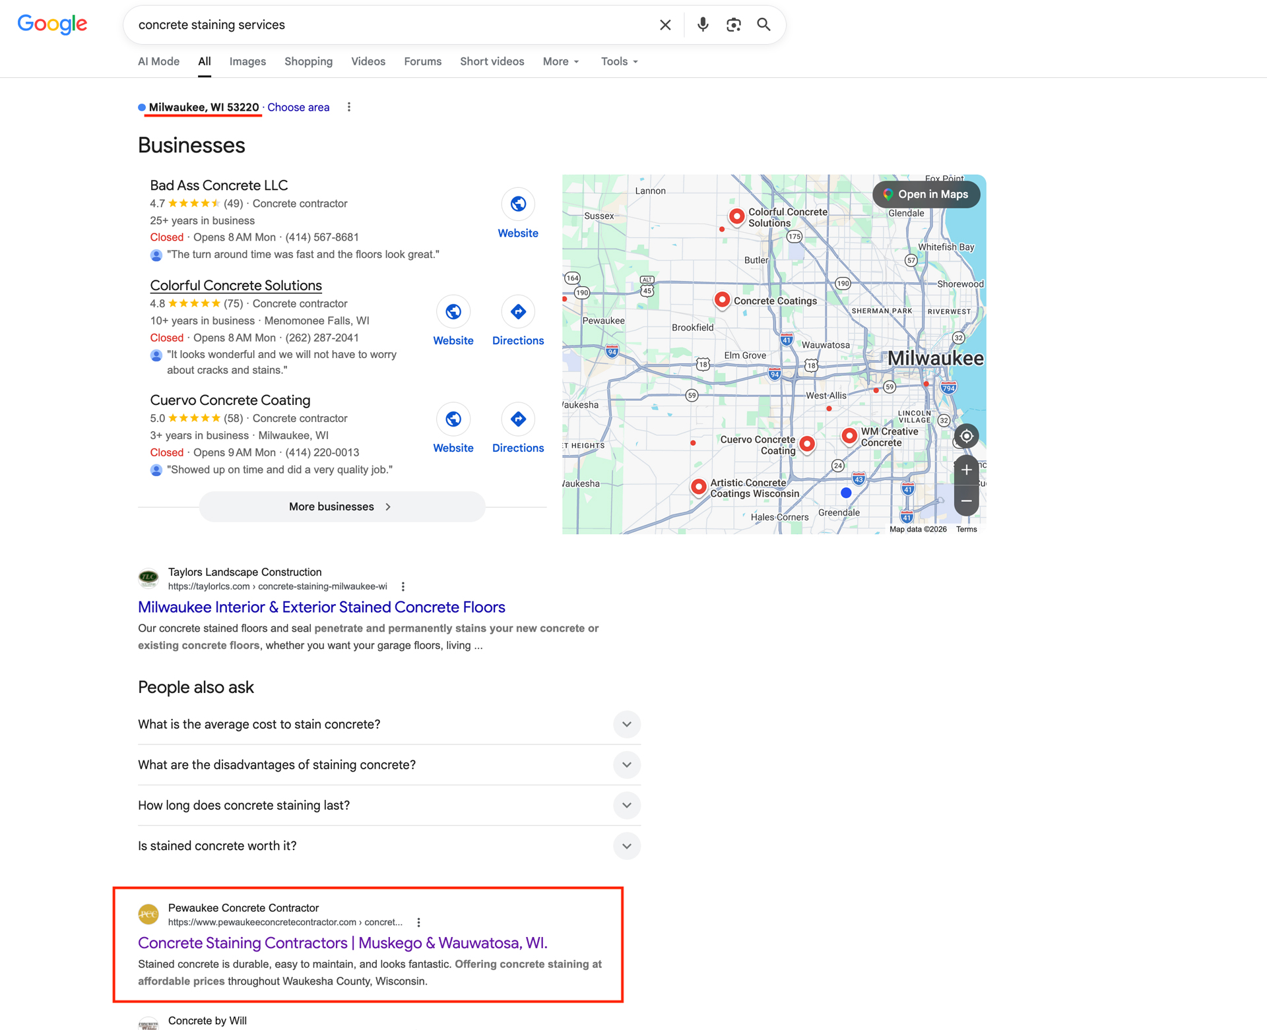
Task: Click the Taylors Landscape Construction favicon
Action: (x=148, y=578)
